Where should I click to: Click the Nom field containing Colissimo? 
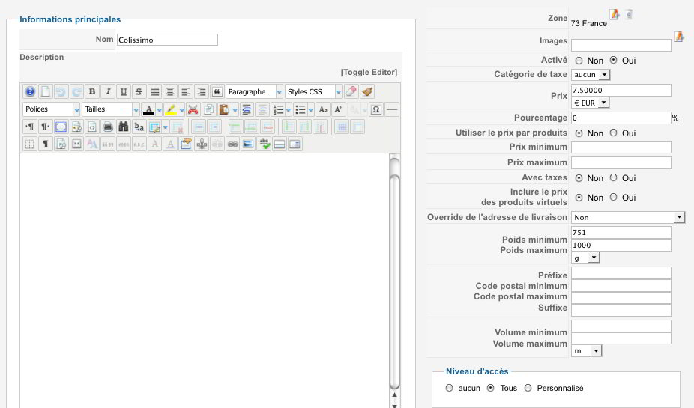point(167,40)
